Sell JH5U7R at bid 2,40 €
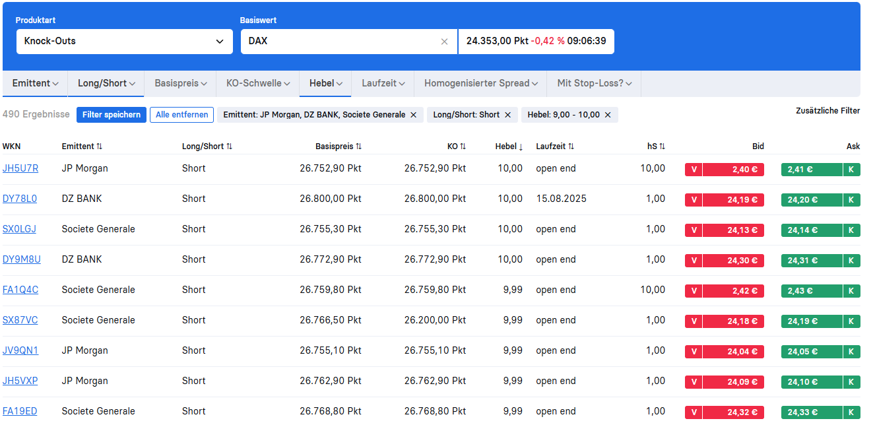 pyautogui.click(x=733, y=169)
